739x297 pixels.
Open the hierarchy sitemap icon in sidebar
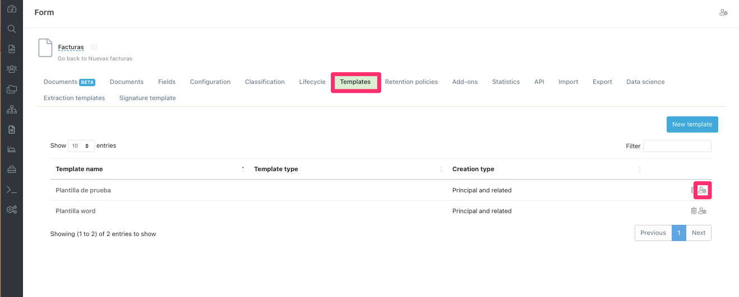[11, 110]
